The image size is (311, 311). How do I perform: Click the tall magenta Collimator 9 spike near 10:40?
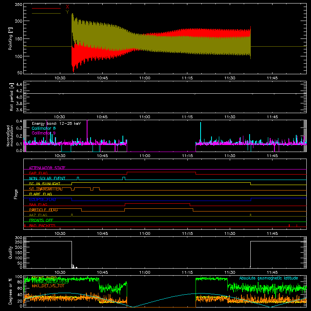[87, 131]
